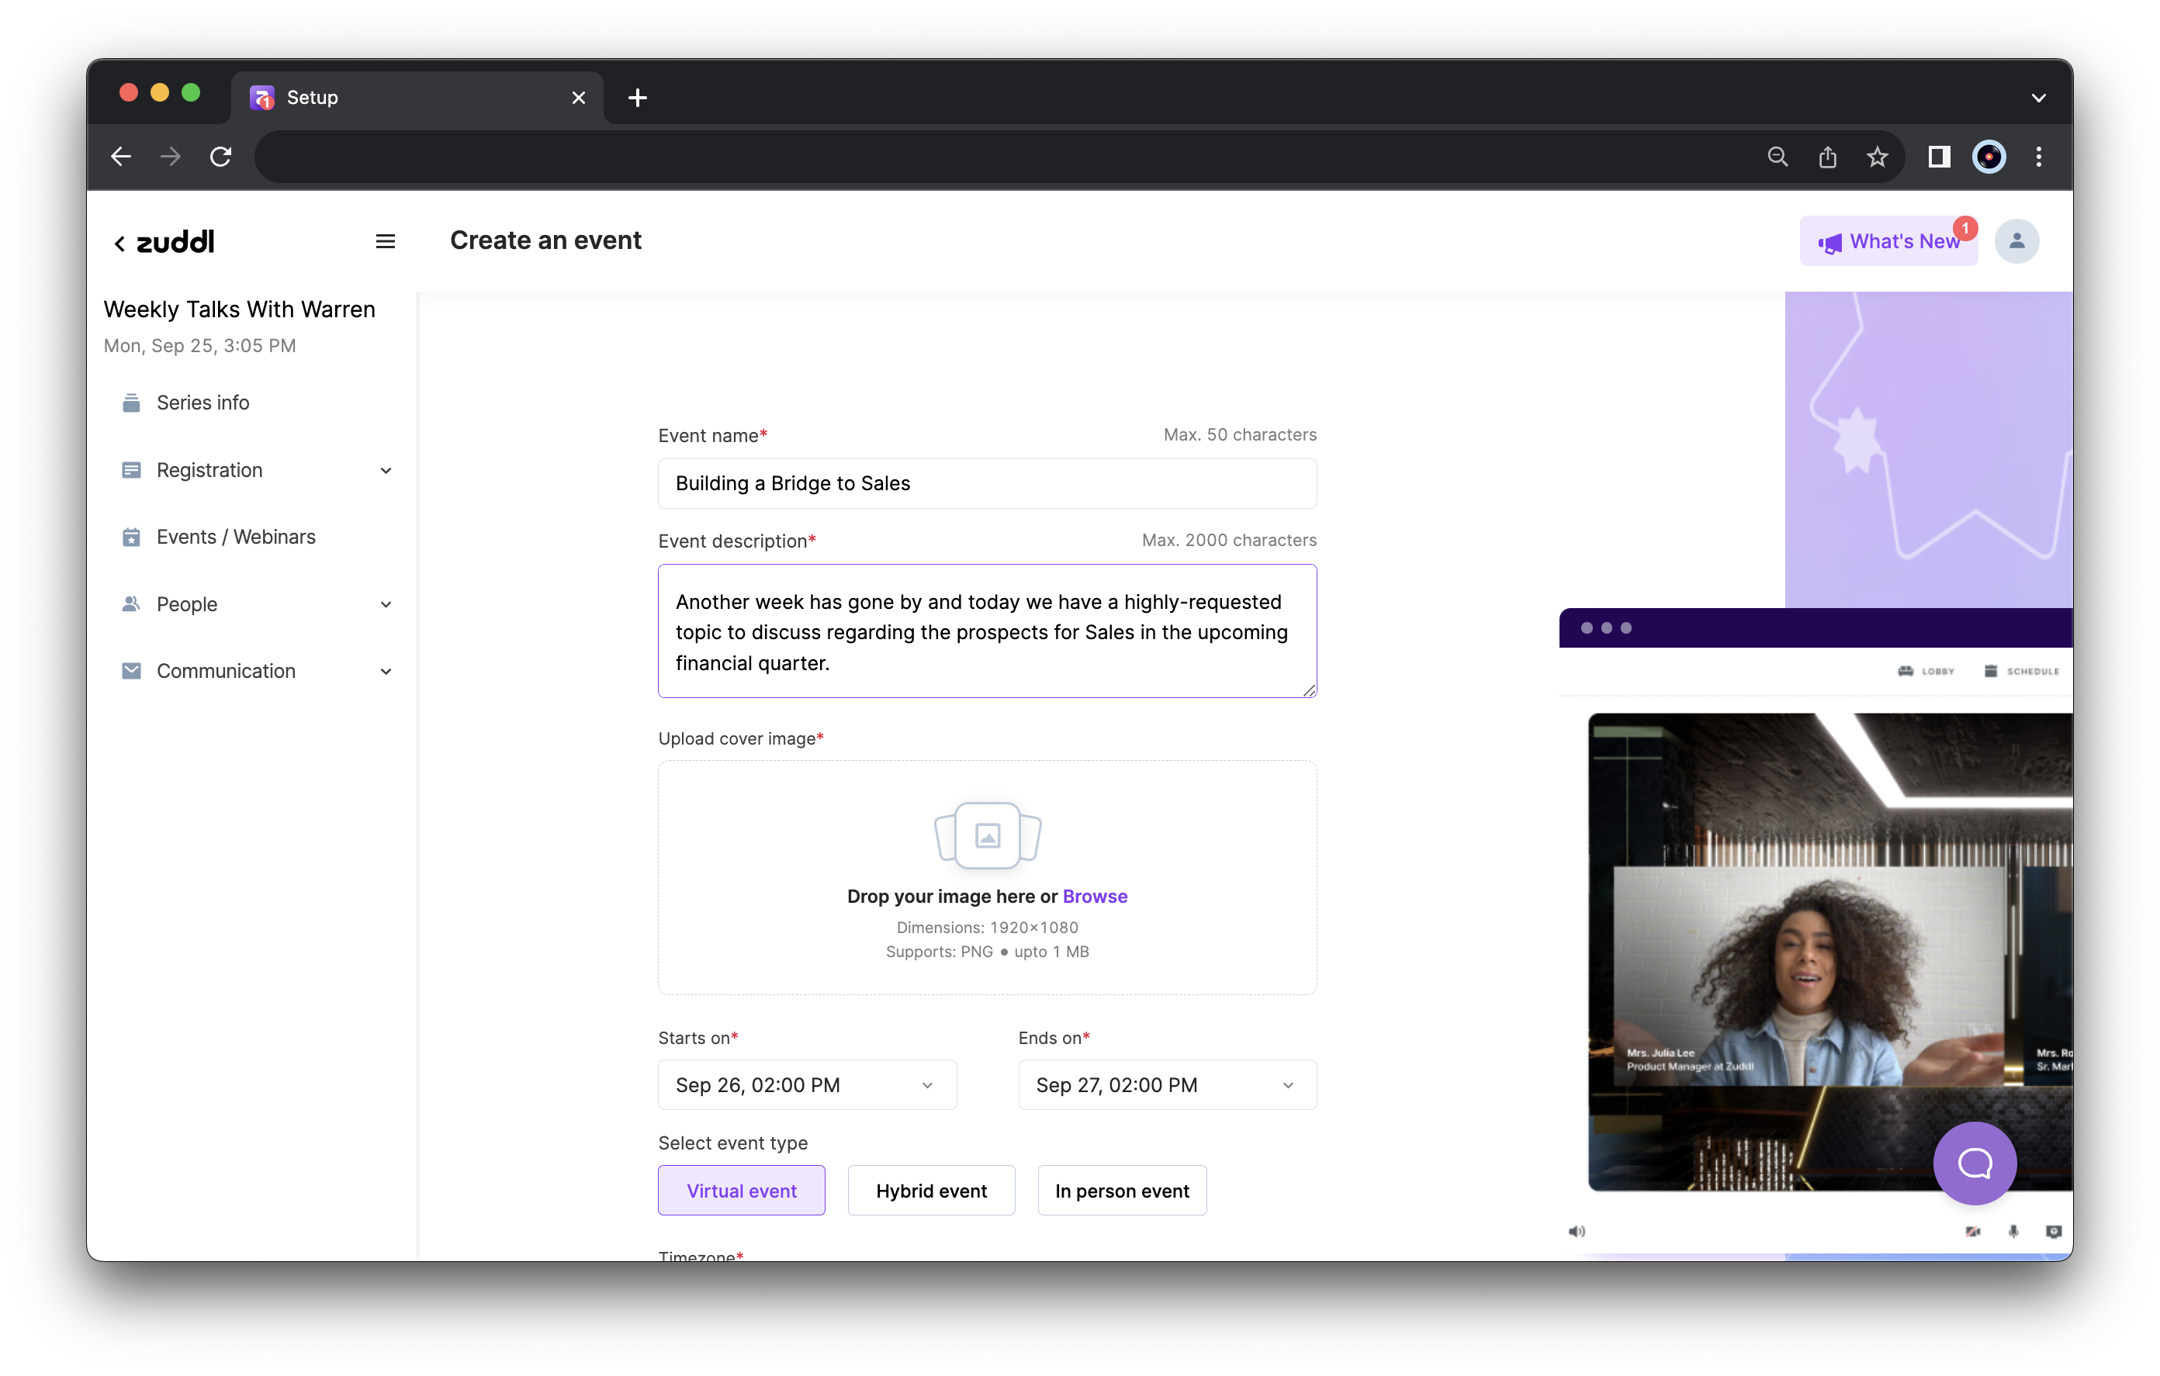This screenshot has width=2160, height=1376.
Task: Click the What's New megaphone button
Action: pos(1888,241)
